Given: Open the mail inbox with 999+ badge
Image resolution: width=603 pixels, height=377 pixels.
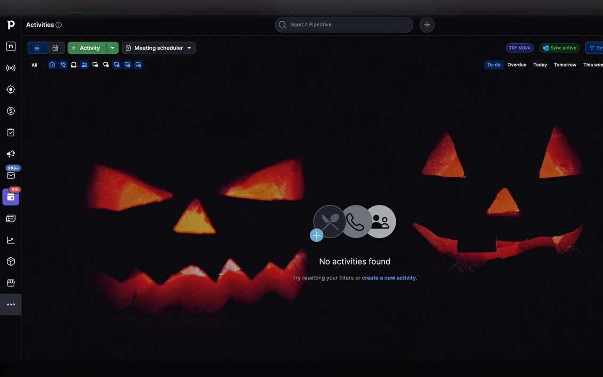Looking at the screenshot, I should tap(11, 175).
